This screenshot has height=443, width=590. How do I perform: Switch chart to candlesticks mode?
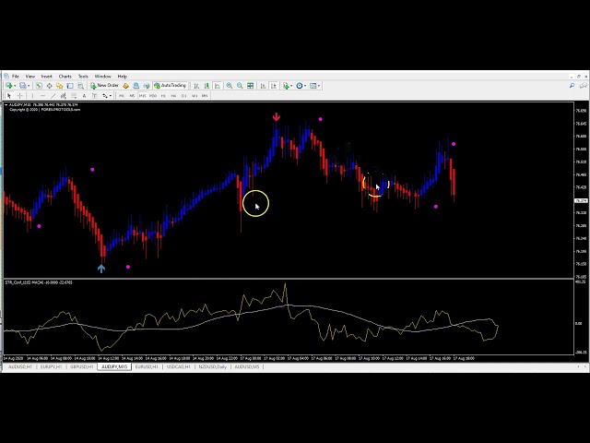click(206, 86)
